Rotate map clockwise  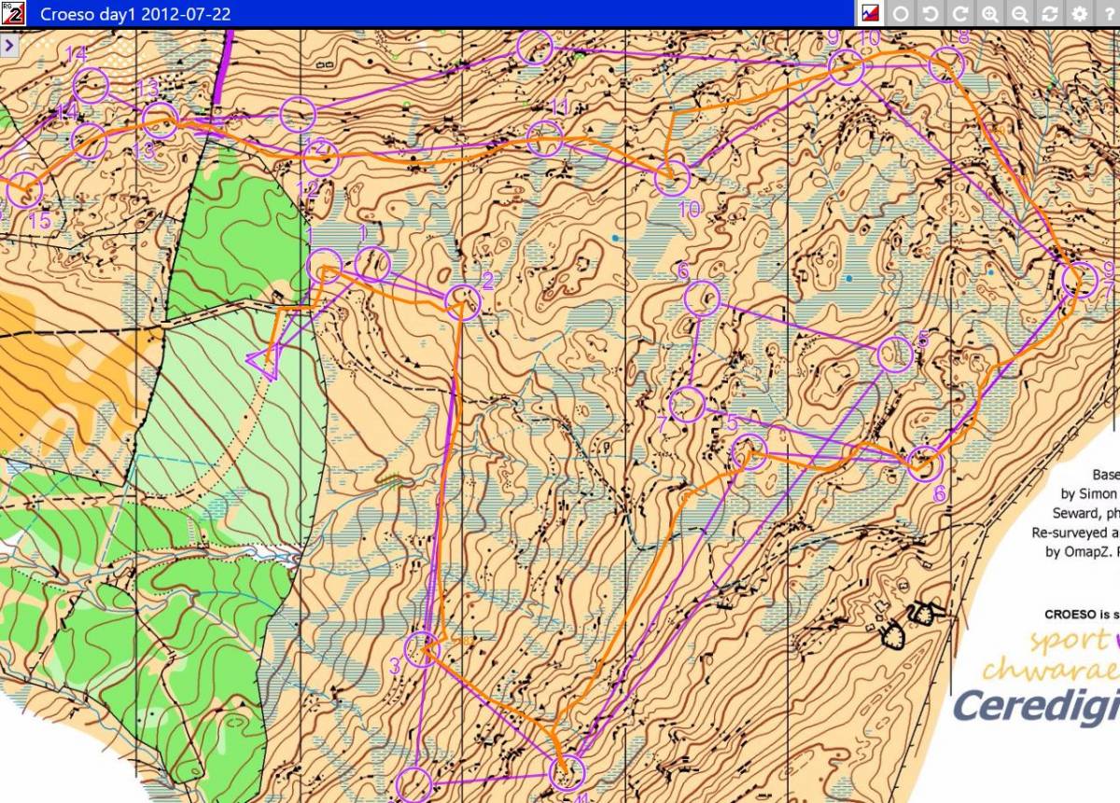pyautogui.click(x=959, y=14)
